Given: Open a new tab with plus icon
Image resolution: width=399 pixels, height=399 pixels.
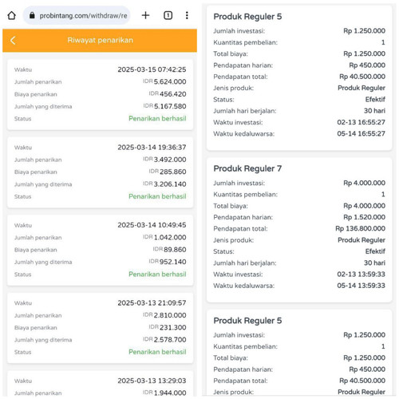Looking at the screenshot, I should (145, 15).
